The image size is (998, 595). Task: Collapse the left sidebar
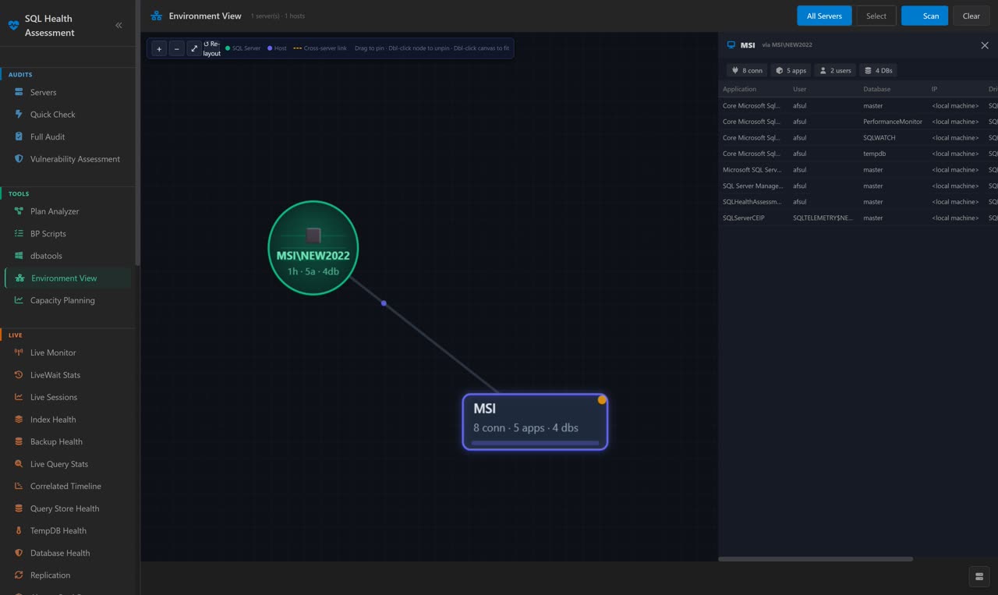pyautogui.click(x=119, y=24)
